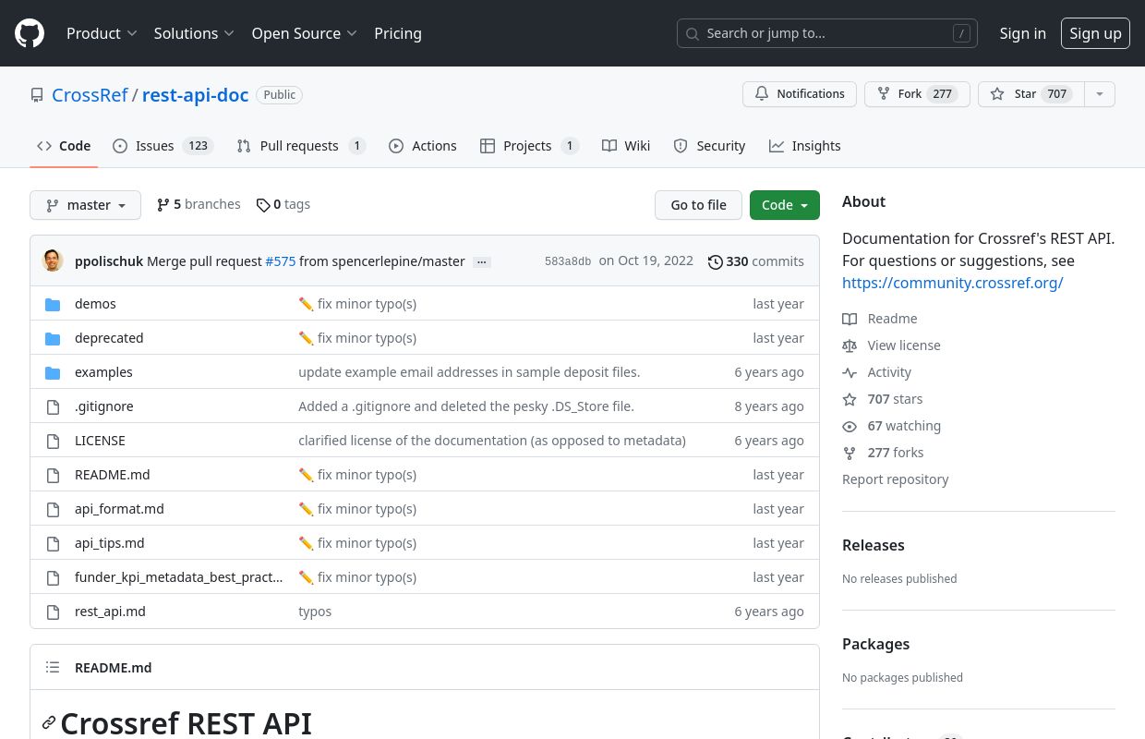The width and height of the screenshot is (1145, 739).
Task: Click the demos folder icon
Action: [x=53, y=304]
